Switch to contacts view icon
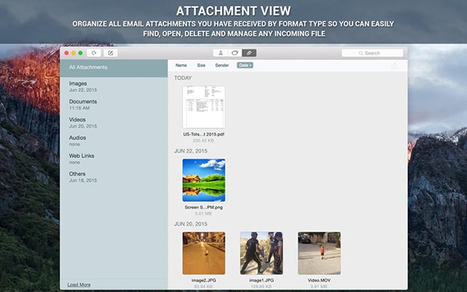The height and width of the screenshot is (292, 467). (x=220, y=53)
